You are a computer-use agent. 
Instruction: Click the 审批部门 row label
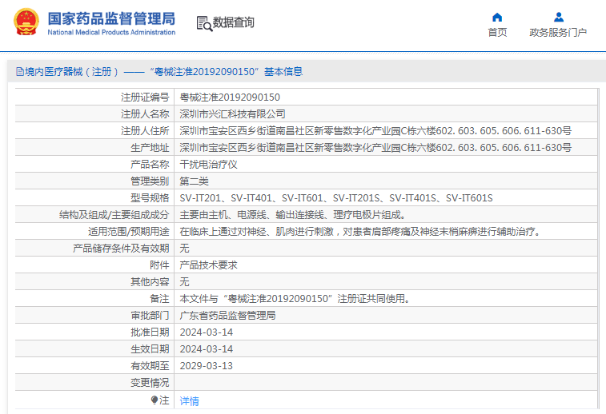point(150,315)
